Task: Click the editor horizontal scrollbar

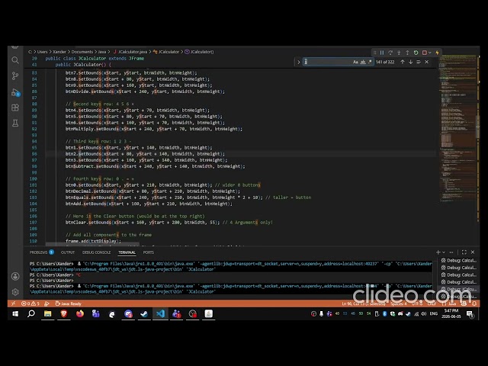Action: (92, 244)
